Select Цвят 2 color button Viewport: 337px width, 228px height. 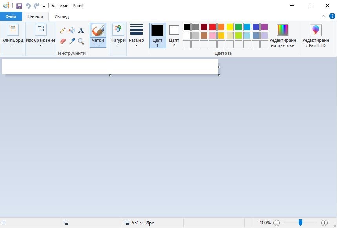174,36
